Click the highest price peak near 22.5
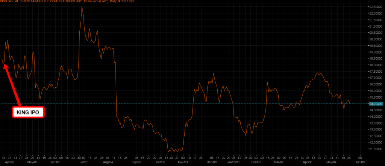Screen dimensions: 385x166 (82, 7)
